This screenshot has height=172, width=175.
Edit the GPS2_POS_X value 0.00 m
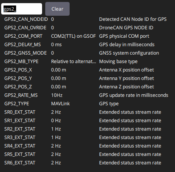[59, 70]
